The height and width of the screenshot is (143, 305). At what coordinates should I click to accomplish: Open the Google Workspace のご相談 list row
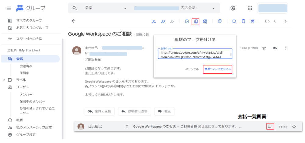(x=188, y=127)
